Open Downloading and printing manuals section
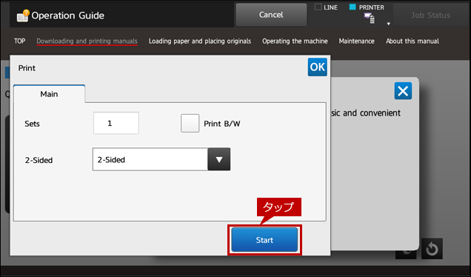471x277 pixels. coord(87,41)
